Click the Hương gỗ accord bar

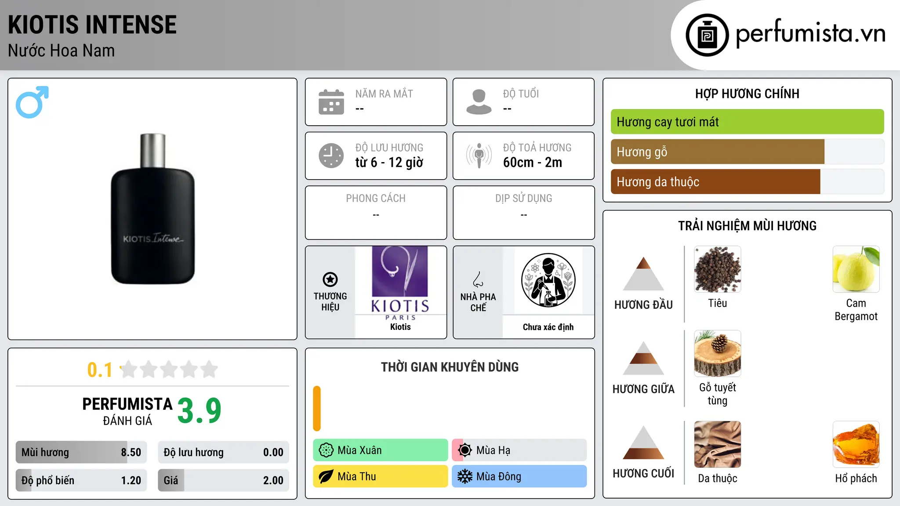(x=747, y=152)
